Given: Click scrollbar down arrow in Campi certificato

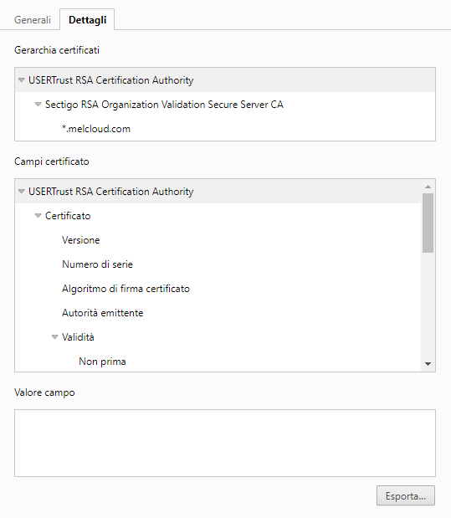Looking at the screenshot, I should pos(428,364).
